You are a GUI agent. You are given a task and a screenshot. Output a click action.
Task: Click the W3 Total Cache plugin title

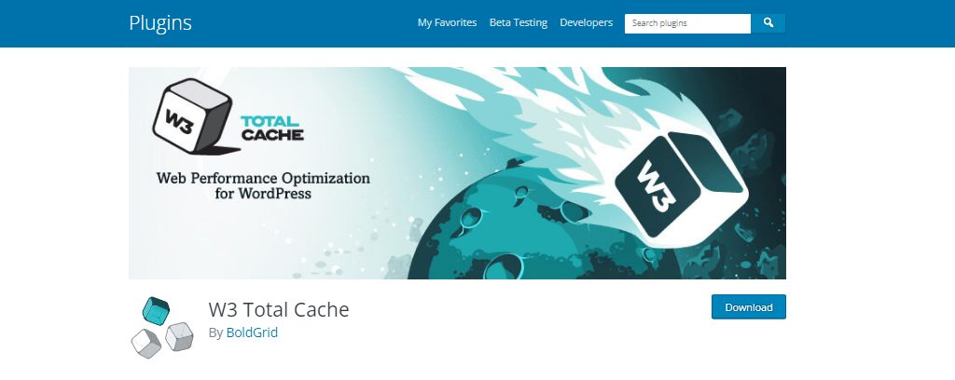[279, 309]
